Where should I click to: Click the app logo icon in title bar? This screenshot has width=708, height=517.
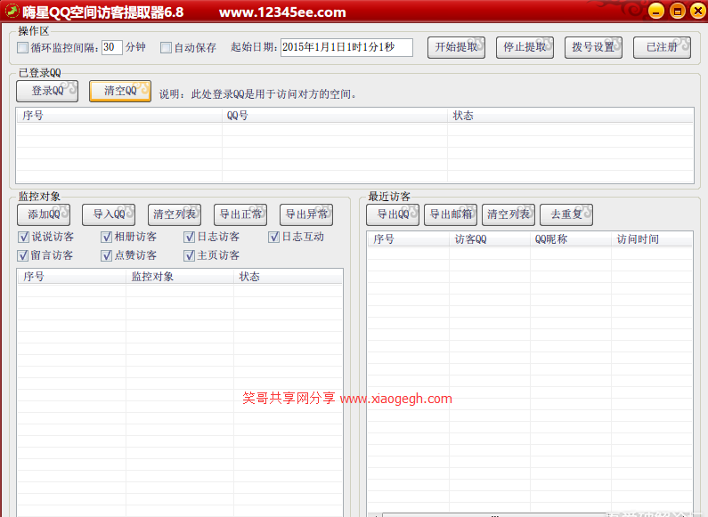[12, 11]
